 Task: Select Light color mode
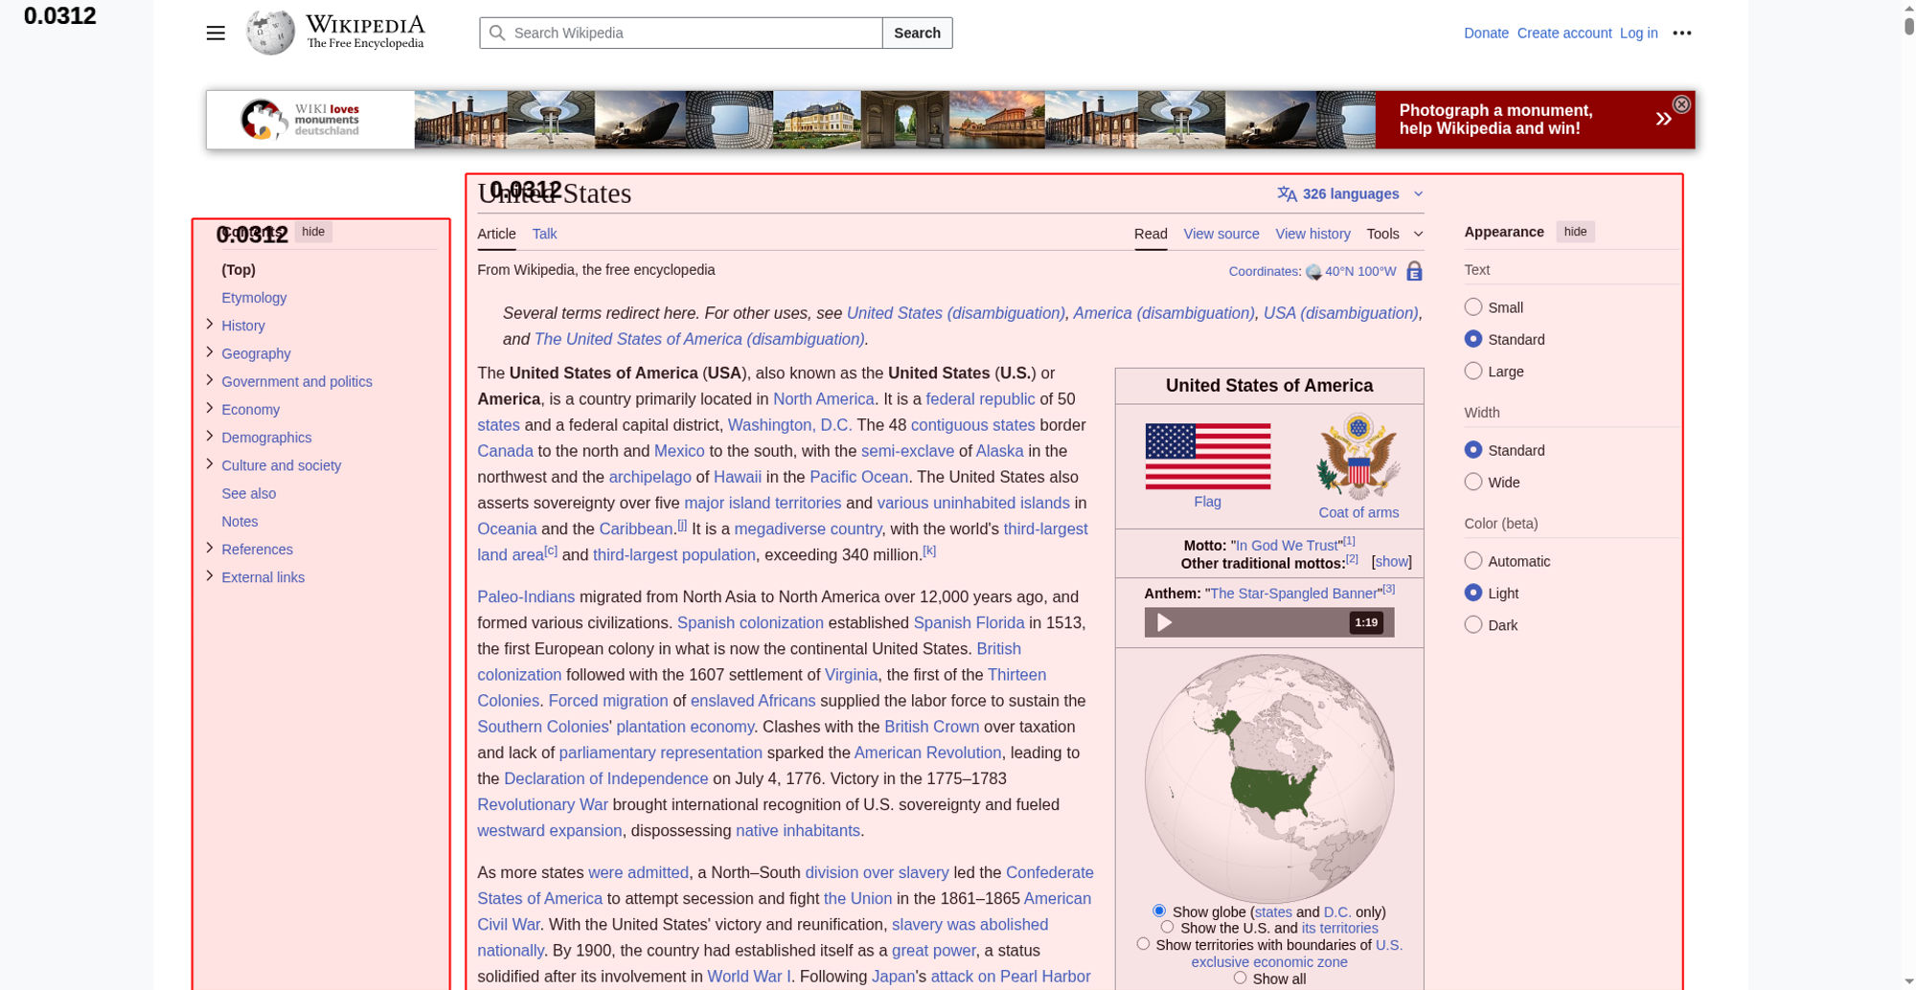[x=1473, y=593]
